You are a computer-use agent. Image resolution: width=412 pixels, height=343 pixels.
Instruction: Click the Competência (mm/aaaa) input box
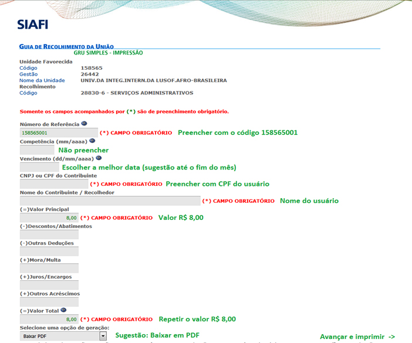37,150
